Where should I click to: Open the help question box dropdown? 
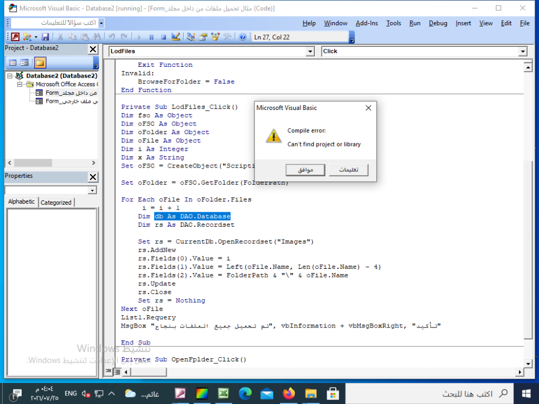pyautogui.click(x=101, y=23)
